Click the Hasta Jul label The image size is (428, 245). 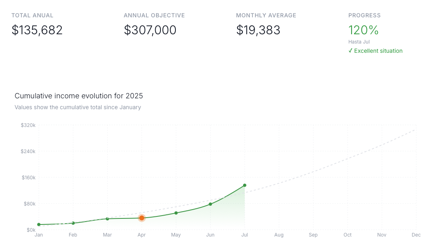[359, 42]
